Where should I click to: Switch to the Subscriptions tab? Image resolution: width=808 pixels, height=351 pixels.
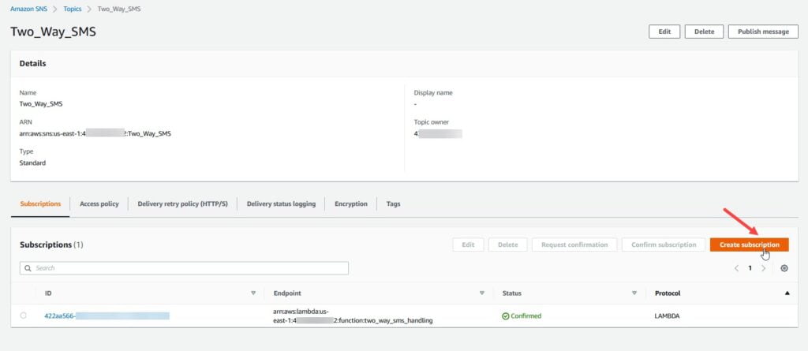tap(40, 204)
